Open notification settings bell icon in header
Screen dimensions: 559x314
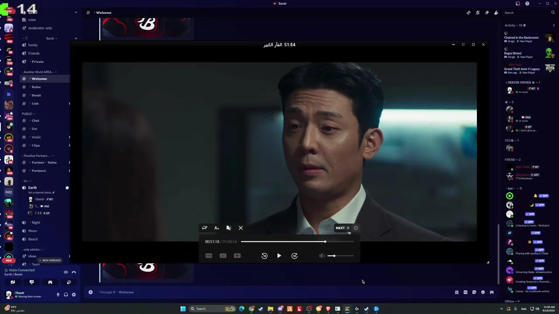click(x=478, y=13)
